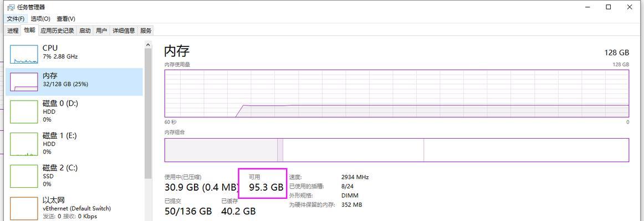
Task: Click the 内存组合 composition bar
Action: point(397,150)
